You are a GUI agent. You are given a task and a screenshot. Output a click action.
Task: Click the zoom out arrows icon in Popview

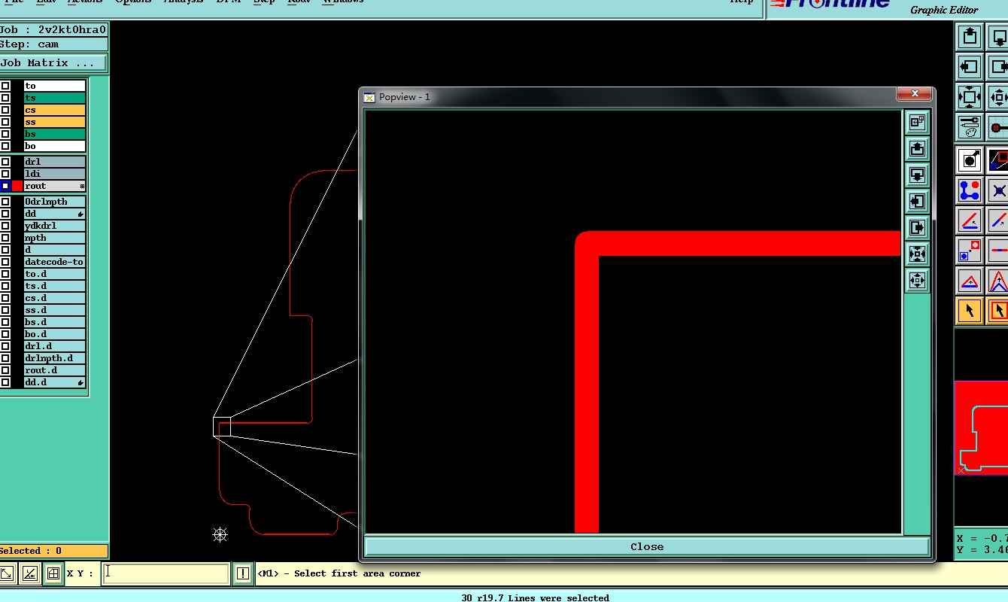(x=917, y=280)
